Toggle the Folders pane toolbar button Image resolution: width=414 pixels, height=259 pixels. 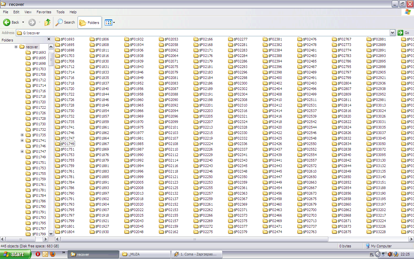point(90,22)
